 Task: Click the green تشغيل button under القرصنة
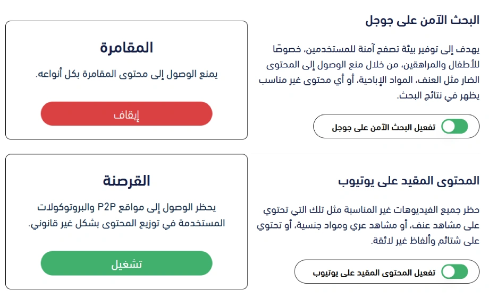[x=127, y=263]
